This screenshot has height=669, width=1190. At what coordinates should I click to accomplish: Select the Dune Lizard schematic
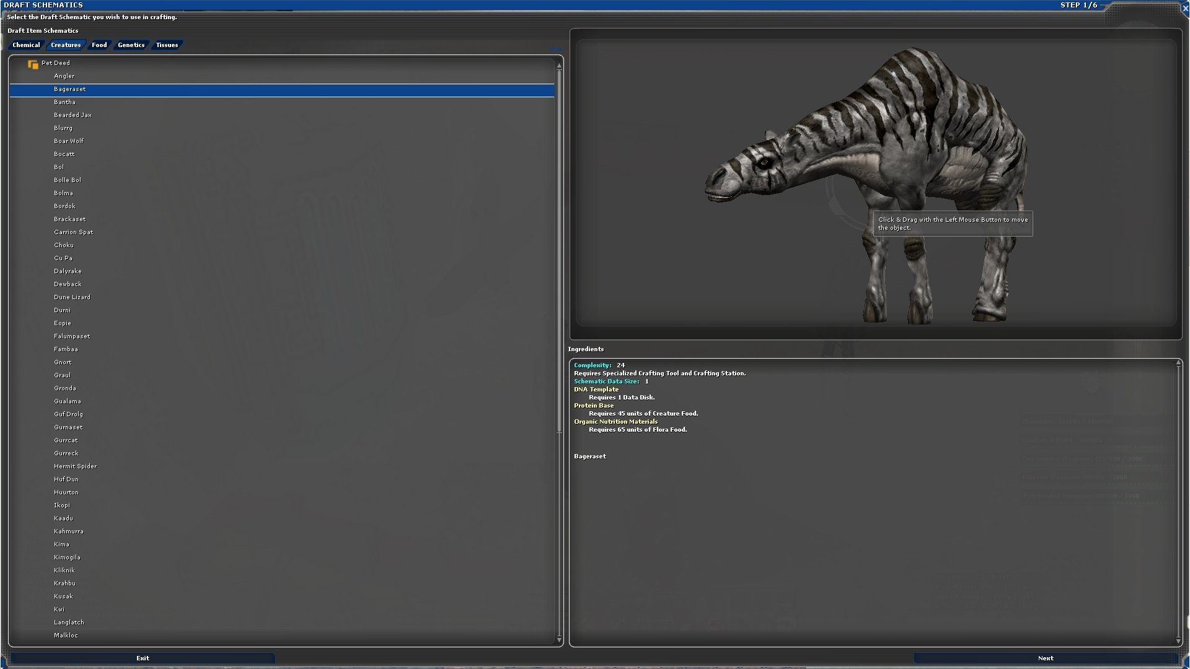pos(72,297)
